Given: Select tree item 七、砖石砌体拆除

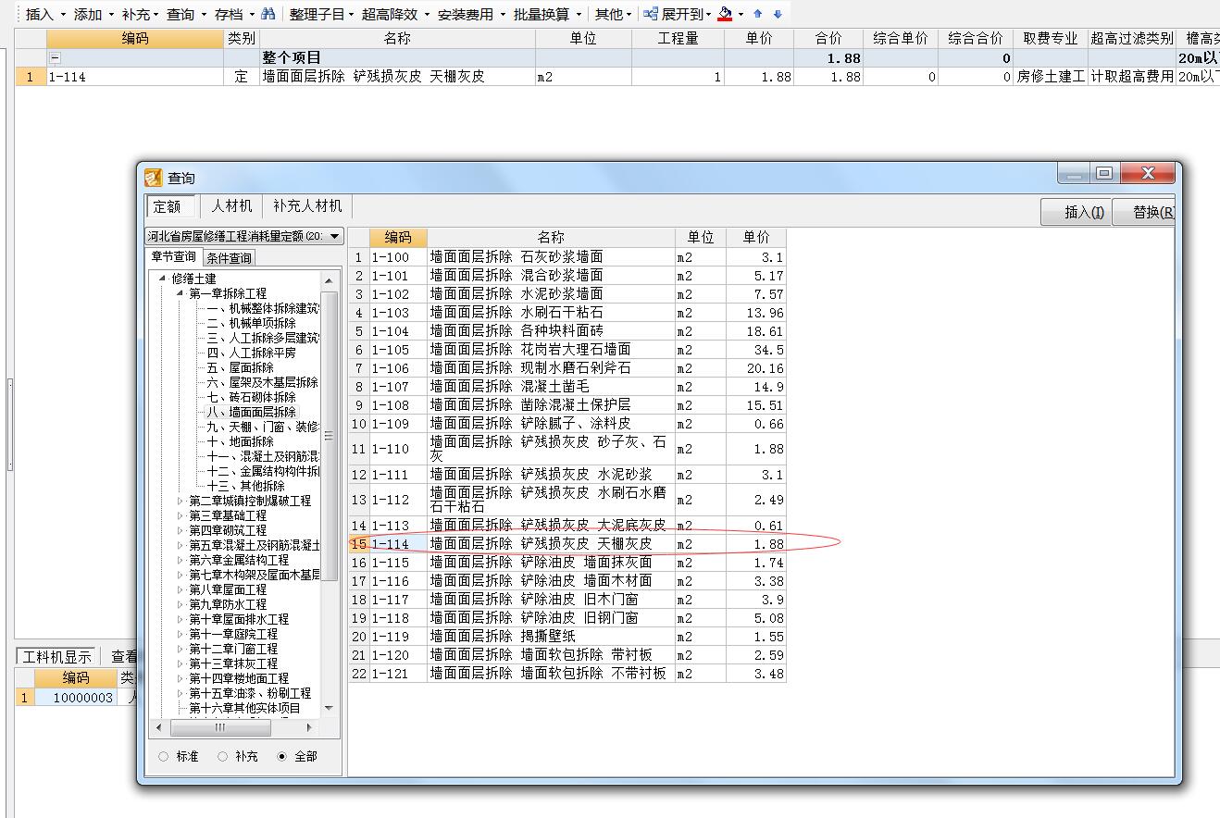Looking at the screenshot, I should coord(252,397).
